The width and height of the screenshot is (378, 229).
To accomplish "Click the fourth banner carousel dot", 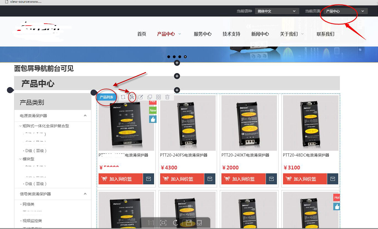I will click(185, 57).
